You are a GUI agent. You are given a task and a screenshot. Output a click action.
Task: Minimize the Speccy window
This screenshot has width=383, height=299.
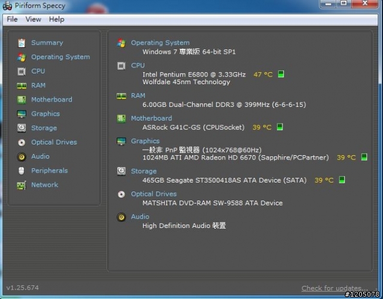tap(328, 4)
